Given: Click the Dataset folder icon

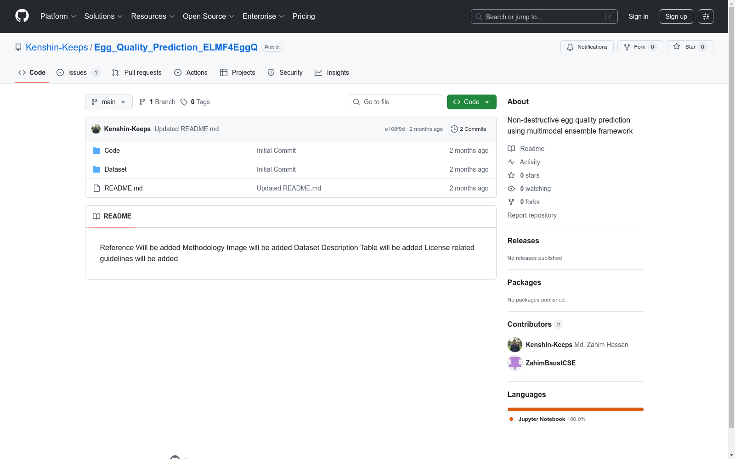Looking at the screenshot, I should click(x=96, y=169).
